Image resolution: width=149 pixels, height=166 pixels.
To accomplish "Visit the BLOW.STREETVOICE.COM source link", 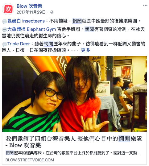I will coord(30,160).
